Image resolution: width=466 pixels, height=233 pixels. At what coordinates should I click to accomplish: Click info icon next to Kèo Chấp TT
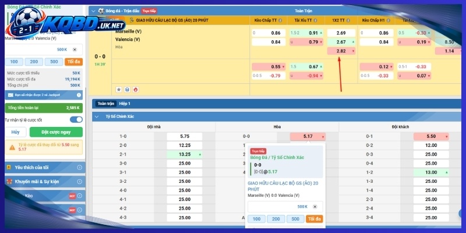point(280,20)
